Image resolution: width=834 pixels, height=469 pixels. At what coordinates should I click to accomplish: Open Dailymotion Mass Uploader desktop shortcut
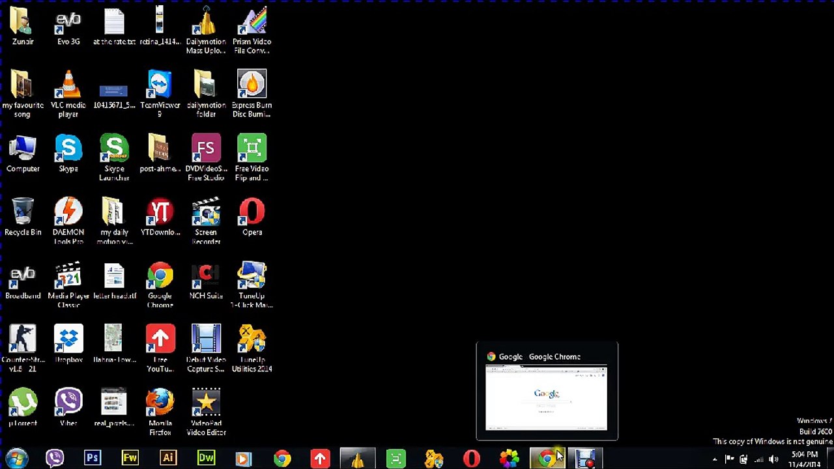(206, 31)
